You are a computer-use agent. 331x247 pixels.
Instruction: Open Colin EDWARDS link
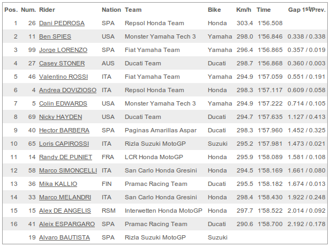pyautogui.click(x=63, y=103)
